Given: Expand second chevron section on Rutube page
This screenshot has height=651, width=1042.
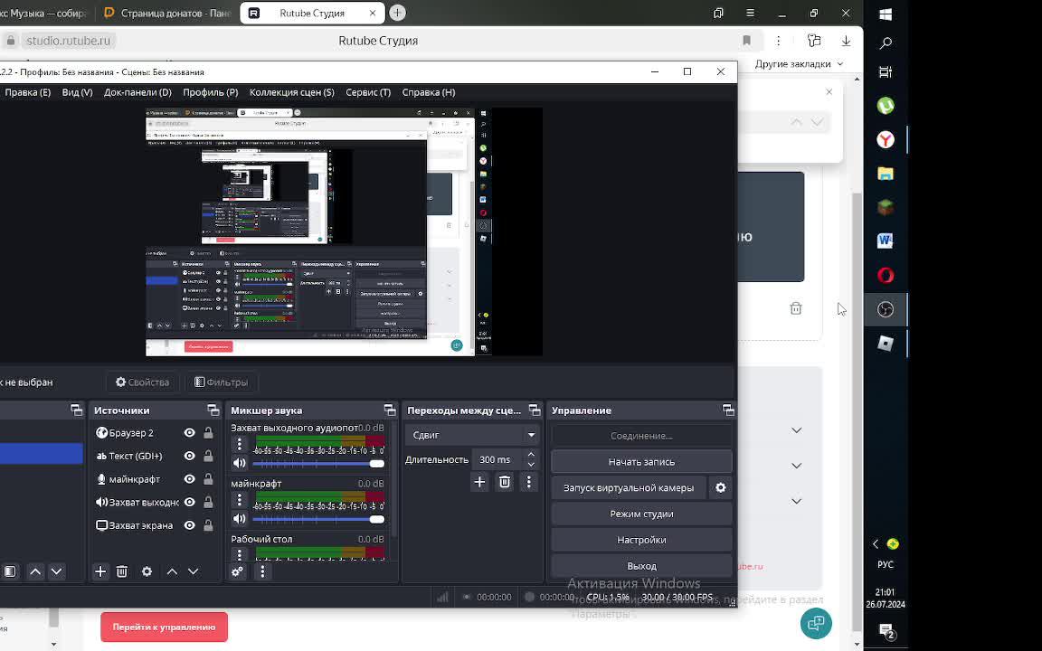Looking at the screenshot, I should click(796, 466).
